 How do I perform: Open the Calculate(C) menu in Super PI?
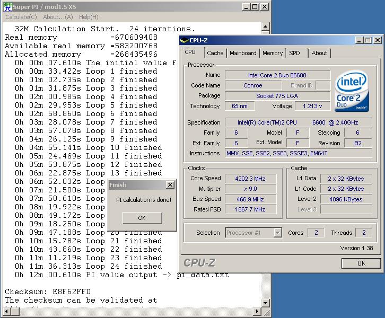click(21, 17)
